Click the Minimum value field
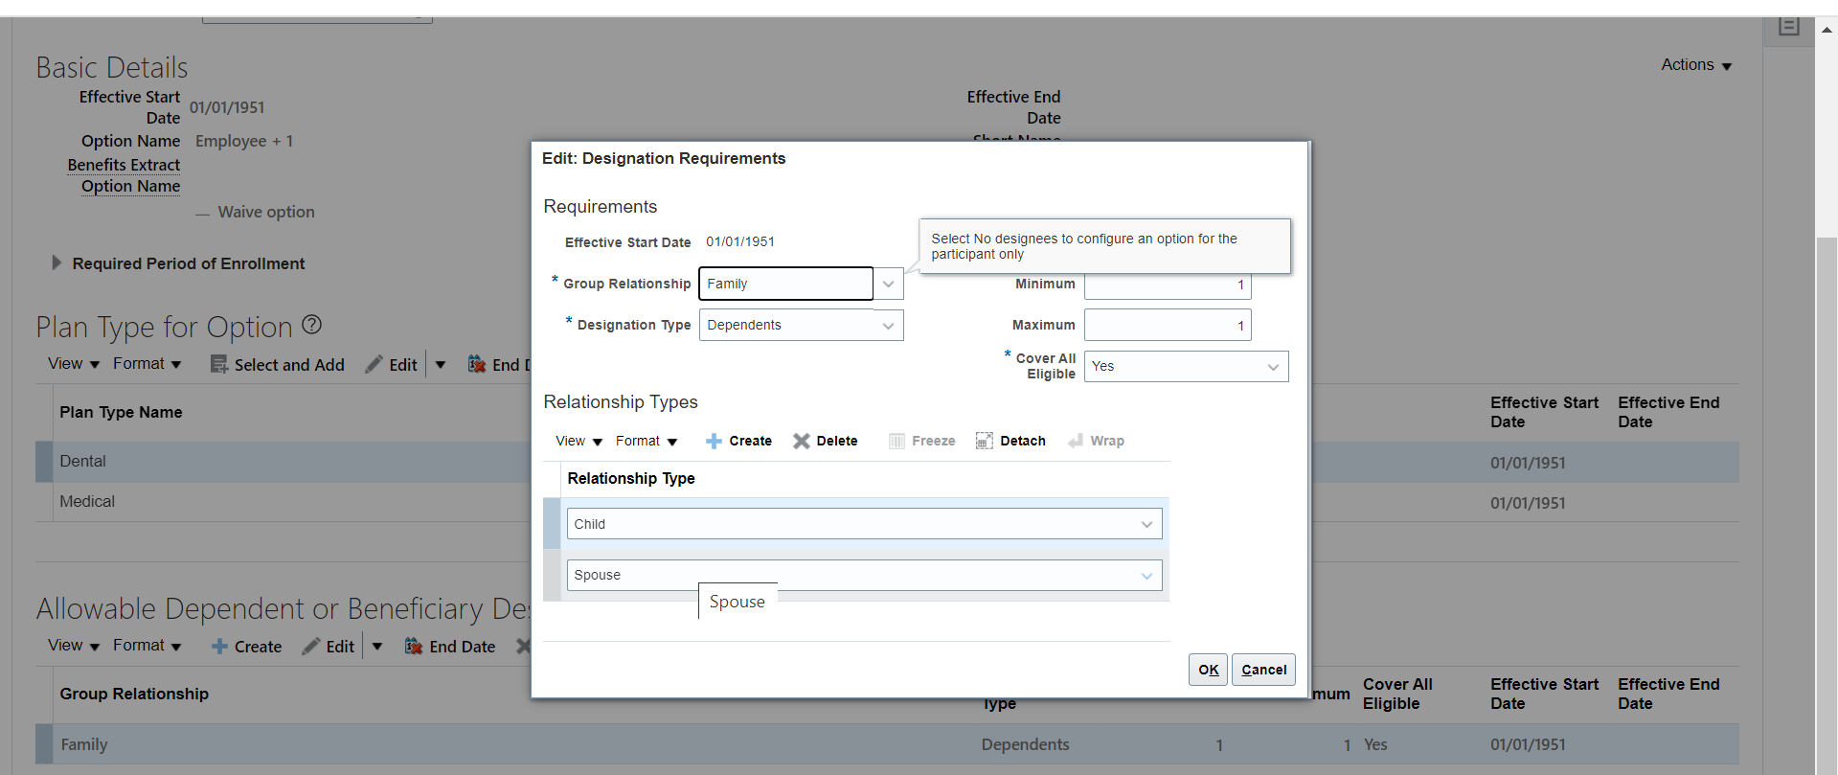The image size is (1838, 775). (x=1168, y=285)
